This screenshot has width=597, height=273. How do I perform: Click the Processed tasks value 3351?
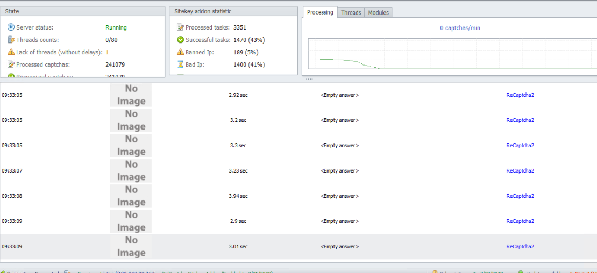pyautogui.click(x=240, y=27)
